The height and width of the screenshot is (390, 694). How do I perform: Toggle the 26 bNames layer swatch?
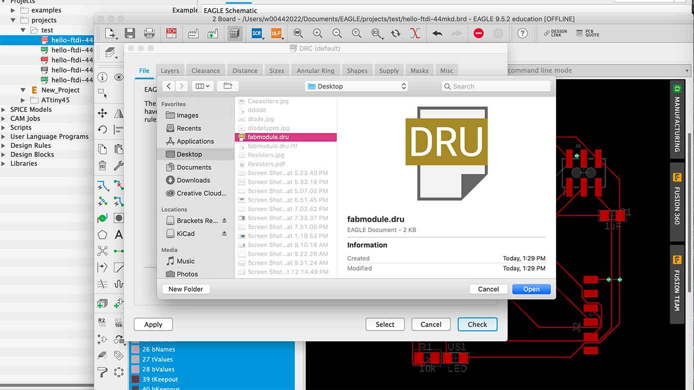pos(135,350)
